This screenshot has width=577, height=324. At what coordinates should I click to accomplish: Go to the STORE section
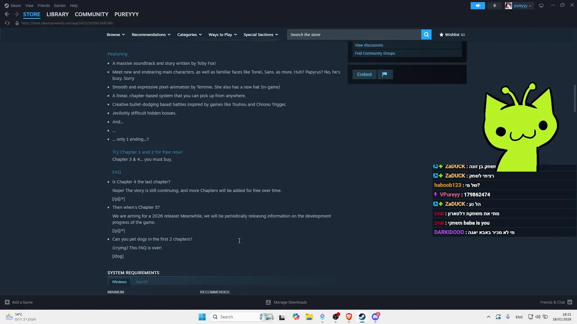(x=32, y=14)
